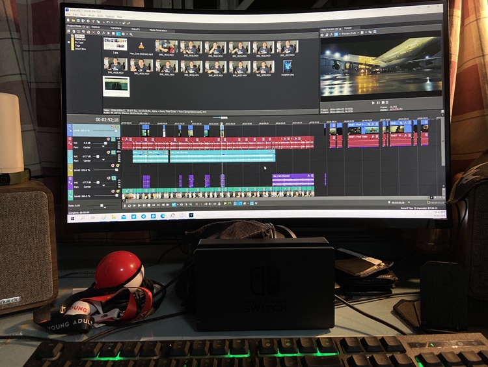Open red track 2 pan type dropdown arrow
This screenshot has height=367, width=488.
[x=103, y=146]
